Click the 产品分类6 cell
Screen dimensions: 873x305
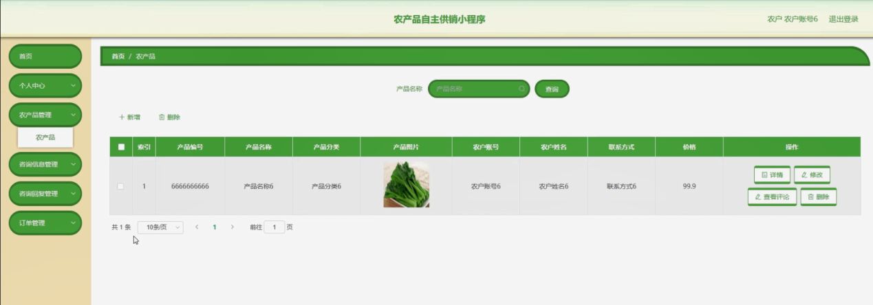coord(326,186)
